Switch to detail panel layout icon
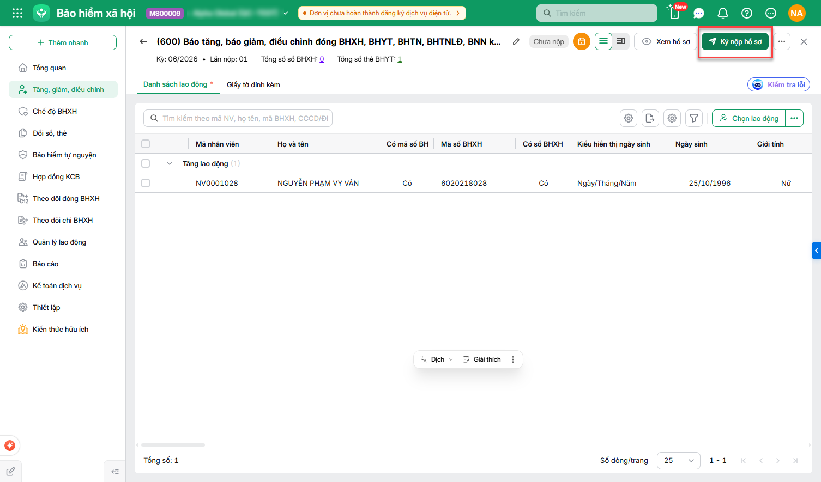This screenshot has width=821, height=482. pyautogui.click(x=621, y=41)
